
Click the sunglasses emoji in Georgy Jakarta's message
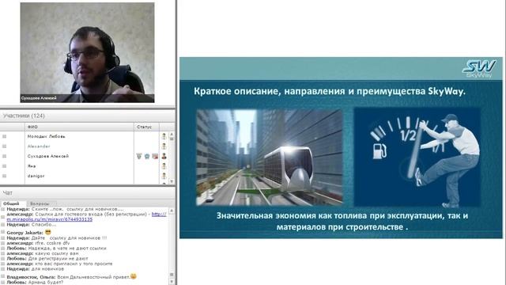tap(48, 232)
